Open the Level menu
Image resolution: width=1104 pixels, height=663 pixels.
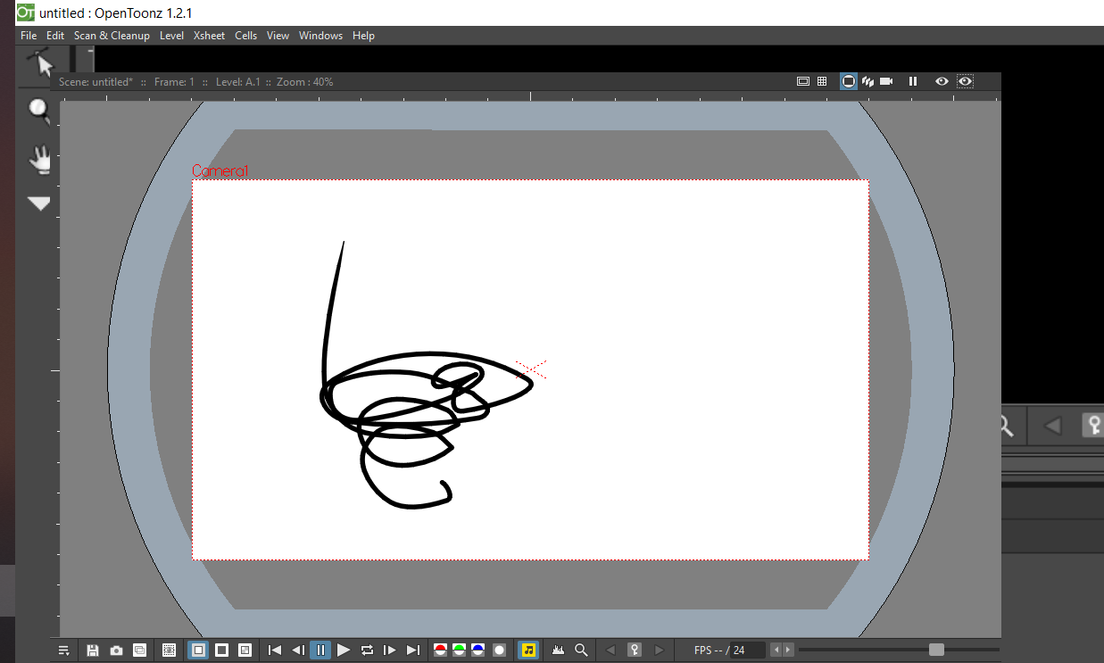(x=171, y=36)
